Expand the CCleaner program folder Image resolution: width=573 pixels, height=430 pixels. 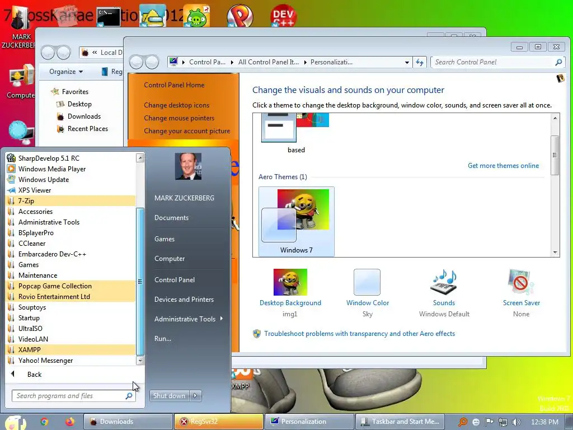[x=71, y=243]
